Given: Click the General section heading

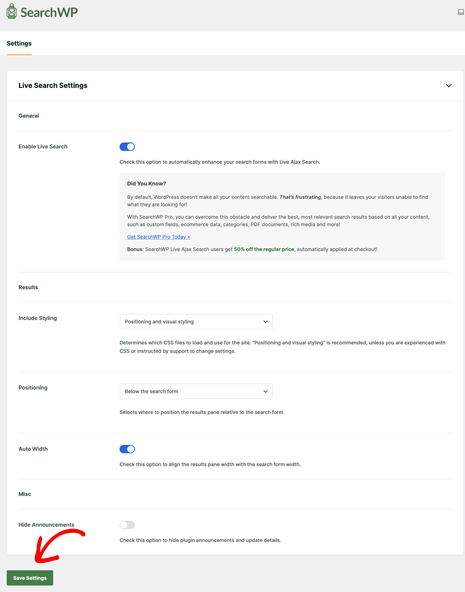Looking at the screenshot, I should 29,116.
